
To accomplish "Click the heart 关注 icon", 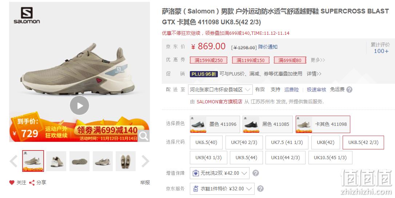I will pos(12,183).
